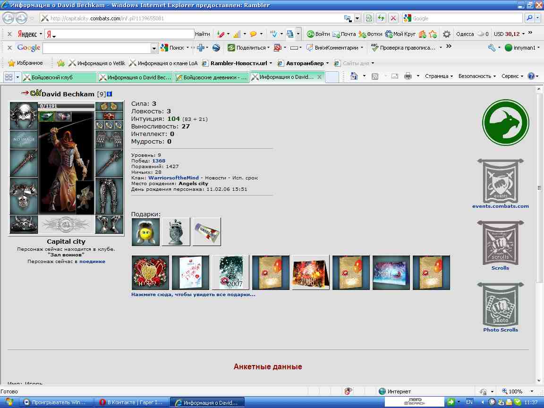Click the Войти login button

click(318, 34)
